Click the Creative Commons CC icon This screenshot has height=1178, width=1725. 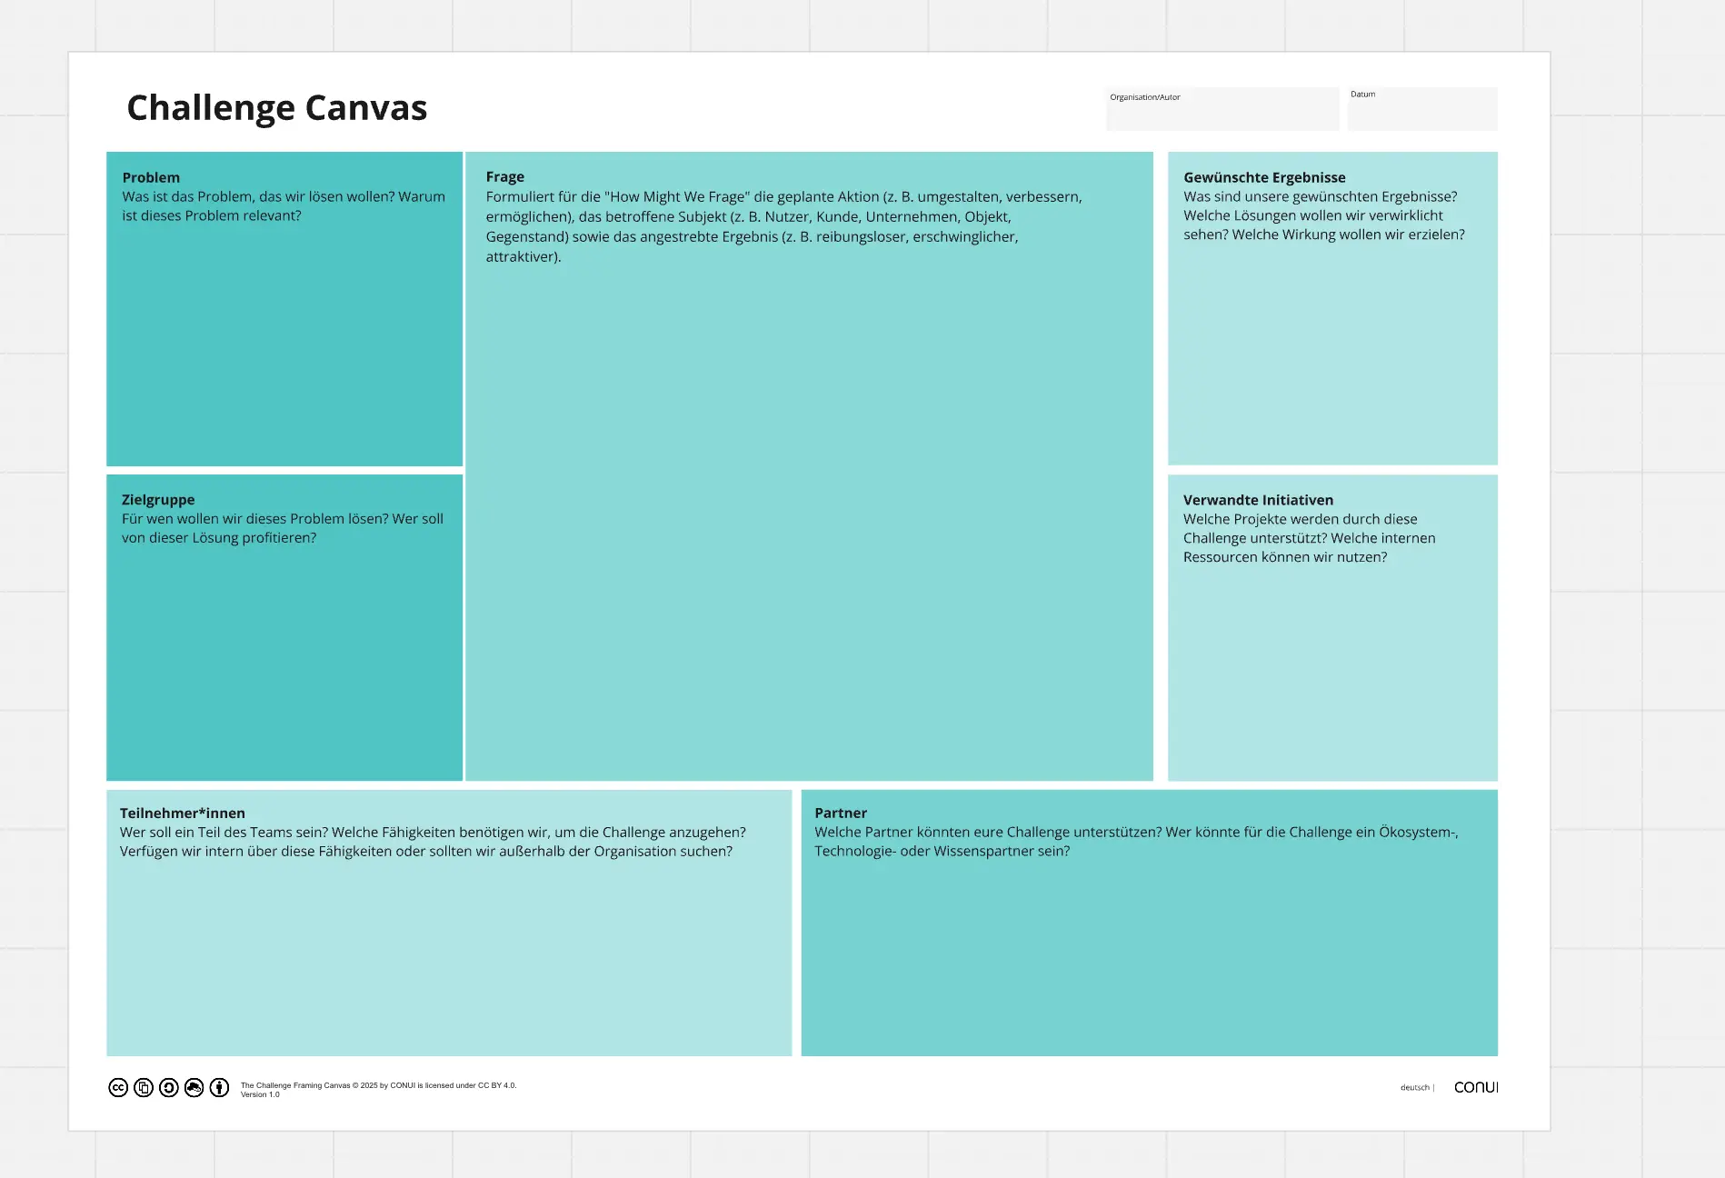coord(118,1087)
